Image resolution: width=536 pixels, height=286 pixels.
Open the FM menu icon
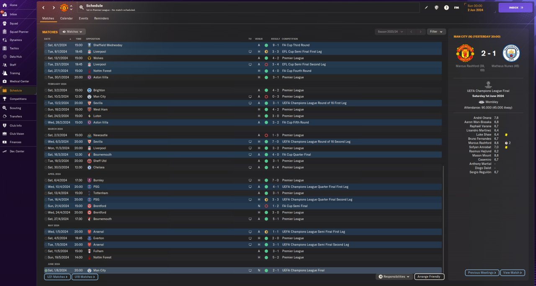tap(456, 8)
